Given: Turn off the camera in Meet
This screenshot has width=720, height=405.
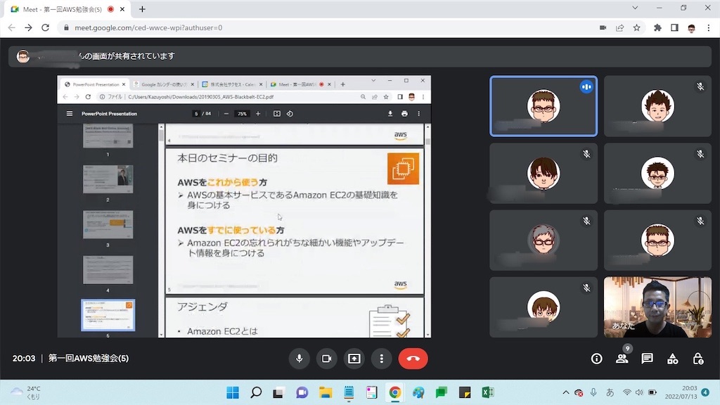Looking at the screenshot, I should click(326, 359).
